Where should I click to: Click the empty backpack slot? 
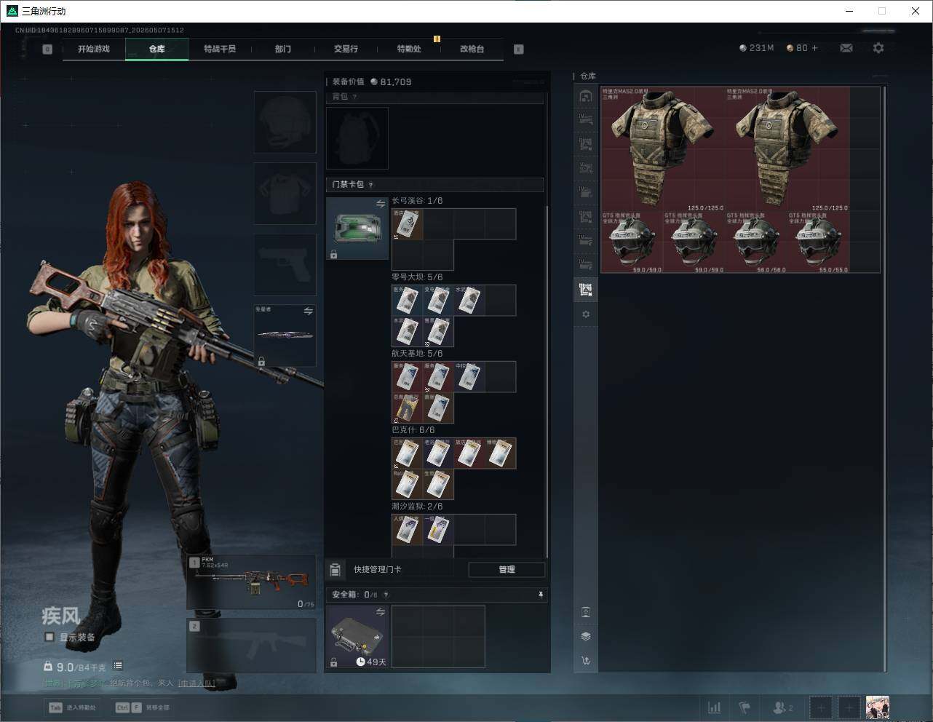point(357,138)
